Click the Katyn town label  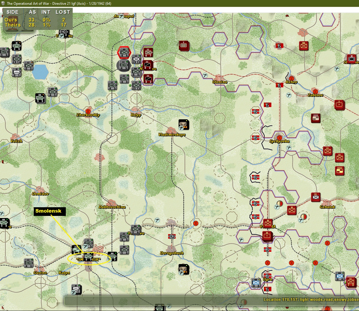[x=64, y=273]
